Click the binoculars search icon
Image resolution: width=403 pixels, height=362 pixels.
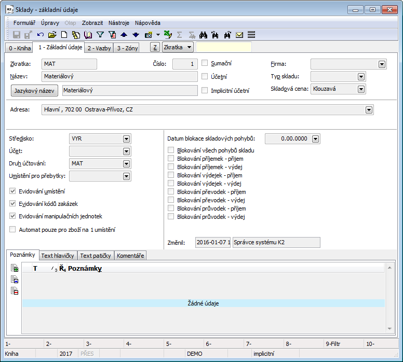[x=204, y=35]
